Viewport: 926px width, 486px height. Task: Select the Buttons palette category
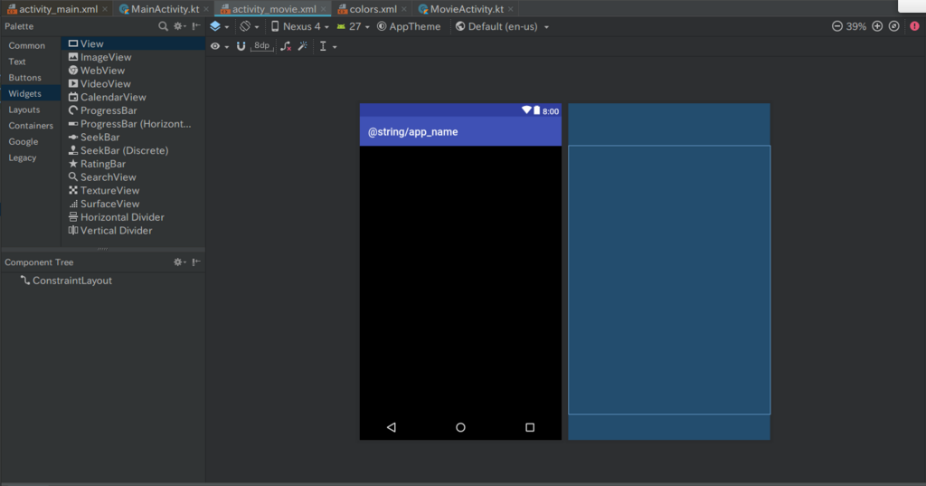(x=24, y=78)
